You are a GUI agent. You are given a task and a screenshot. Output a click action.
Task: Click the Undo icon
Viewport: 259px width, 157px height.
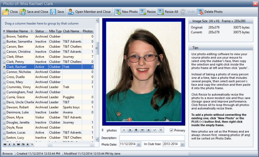183,12
